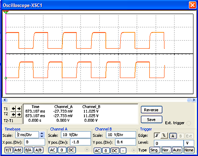The height and width of the screenshot is (156, 198).
Task: Click the T2-T1 time value 0.000 s
Action: pos(35,120)
